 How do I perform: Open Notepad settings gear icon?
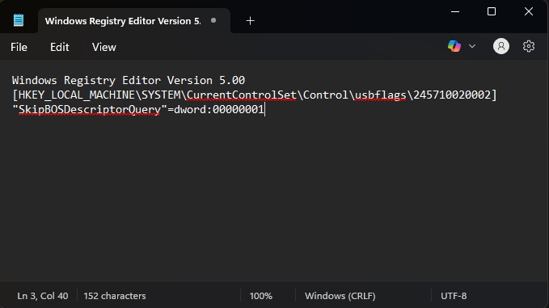[529, 46]
